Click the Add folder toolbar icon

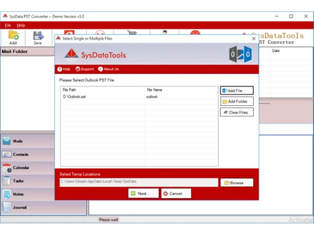(x=13, y=38)
